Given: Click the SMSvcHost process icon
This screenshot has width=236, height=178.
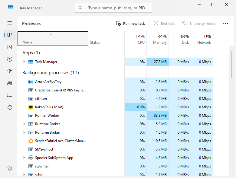Looking at the screenshot, I should pyautogui.click(x=31, y=149).
